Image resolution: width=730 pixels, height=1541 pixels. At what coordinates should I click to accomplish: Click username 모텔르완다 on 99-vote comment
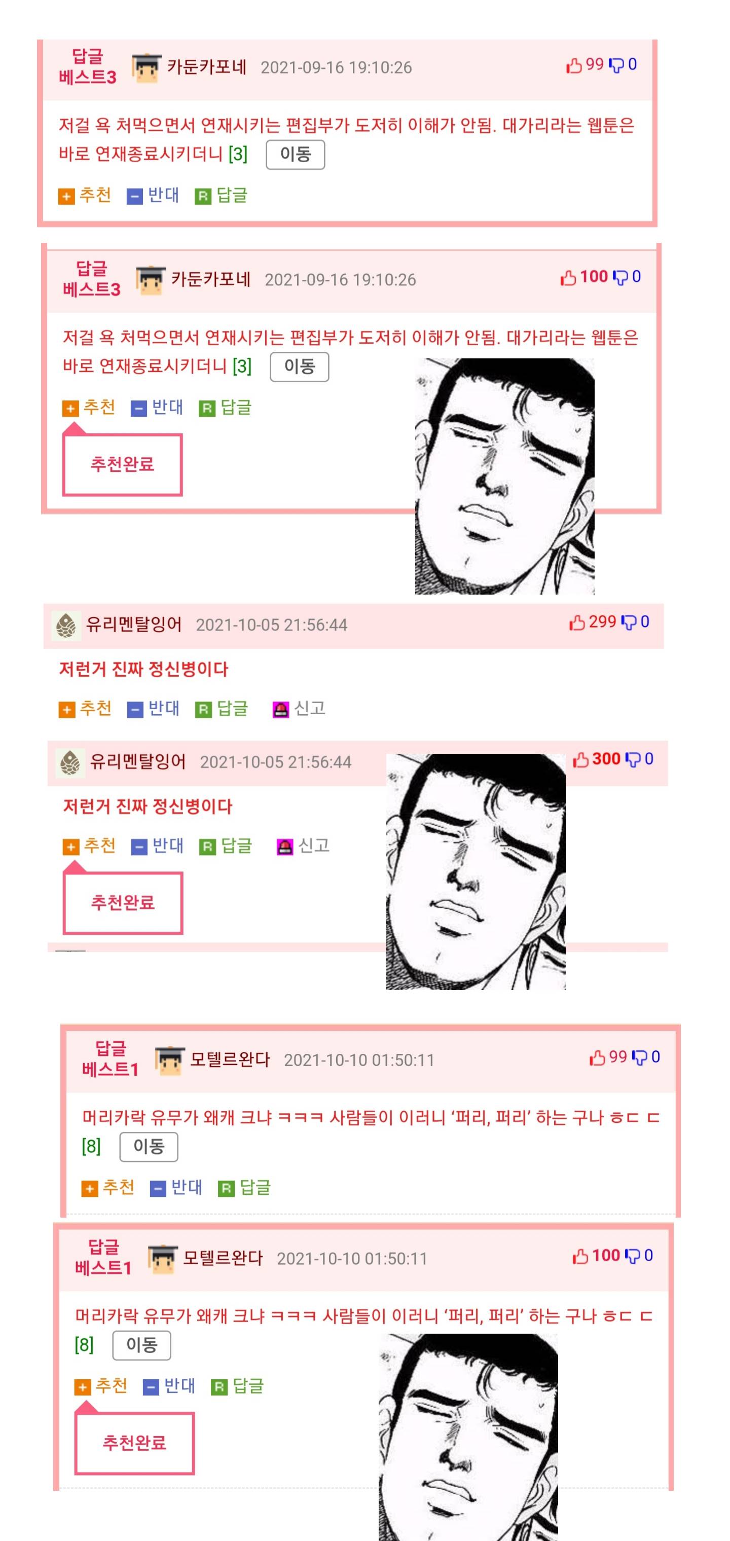(230, 1059)
